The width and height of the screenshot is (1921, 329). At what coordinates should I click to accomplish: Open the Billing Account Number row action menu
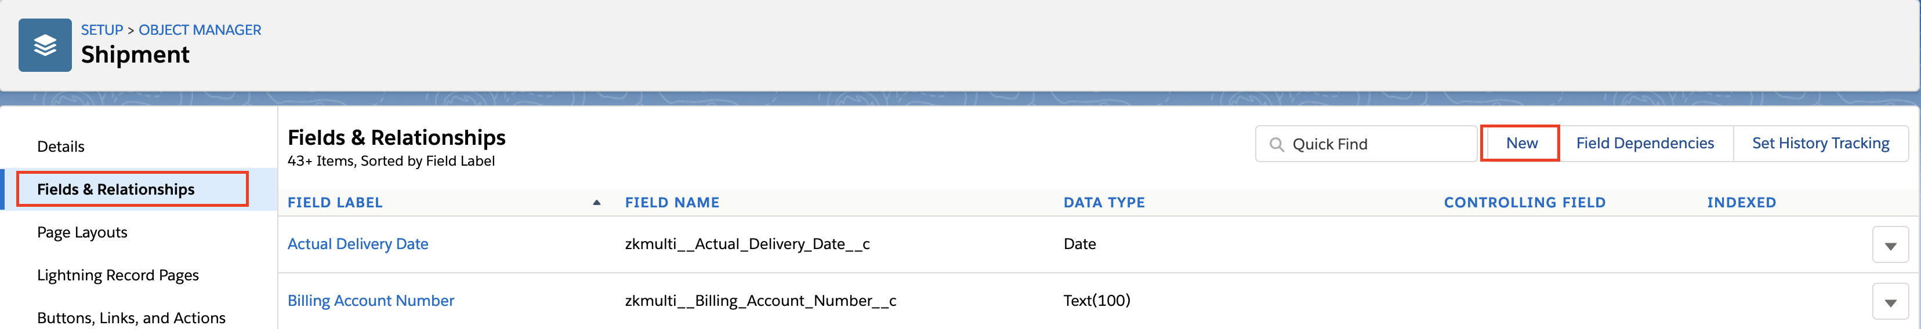click(1890, 301)
